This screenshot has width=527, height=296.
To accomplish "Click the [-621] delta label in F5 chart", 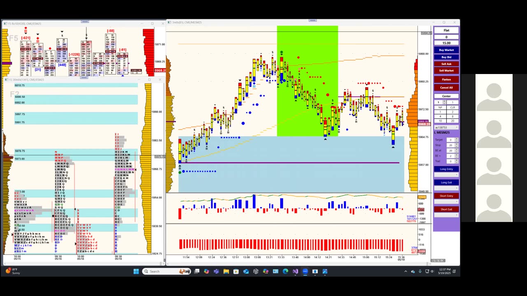I will tap(26, 38).
